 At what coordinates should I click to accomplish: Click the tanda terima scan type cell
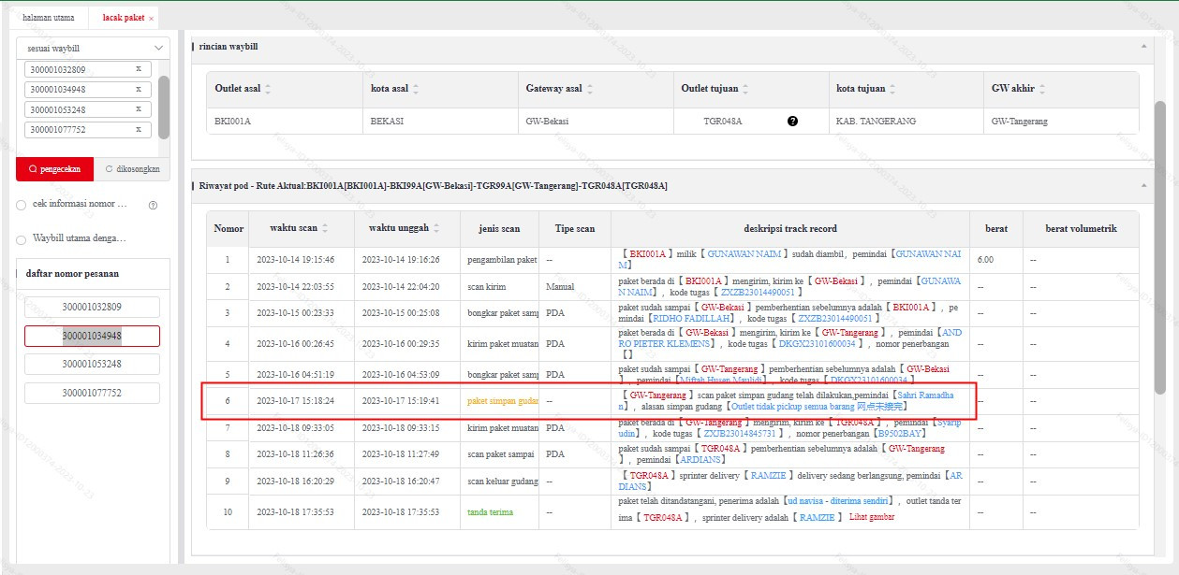click(500, 512)
